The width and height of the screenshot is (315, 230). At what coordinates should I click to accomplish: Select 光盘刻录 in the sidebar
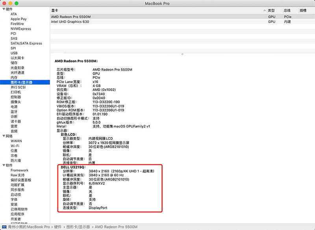click(x=17, y=68)
